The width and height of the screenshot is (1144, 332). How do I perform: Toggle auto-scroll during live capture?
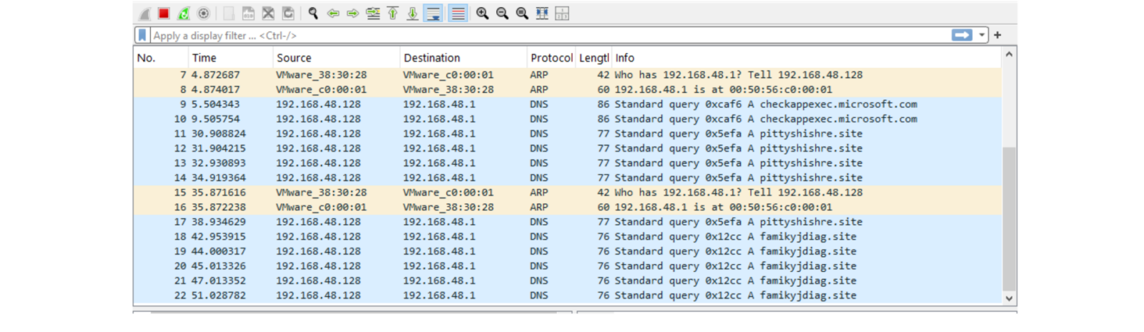[433, 14]
